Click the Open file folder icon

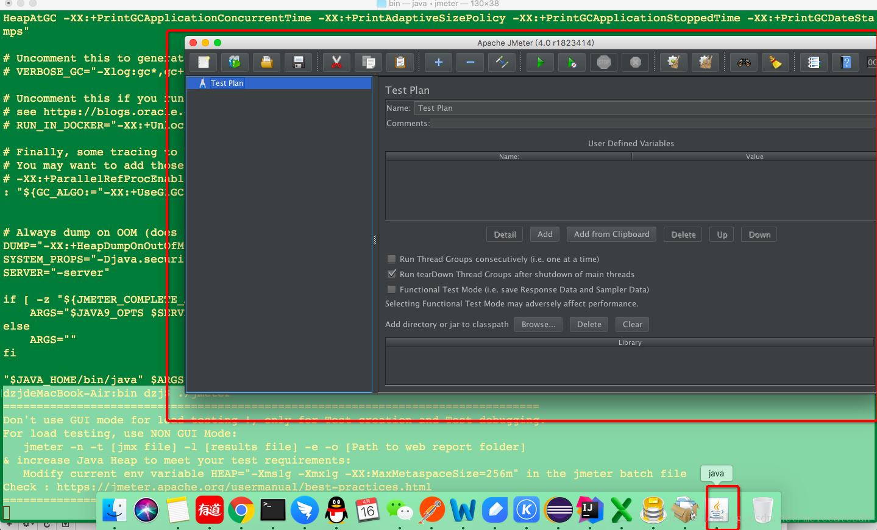click(x=266, y=62)
